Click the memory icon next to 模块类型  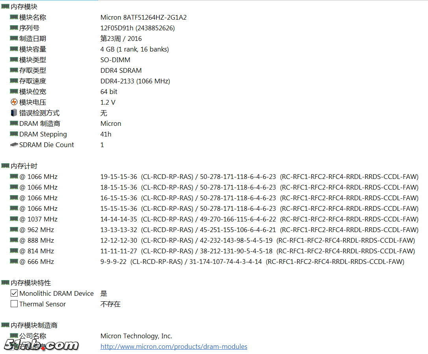point(14,59)
